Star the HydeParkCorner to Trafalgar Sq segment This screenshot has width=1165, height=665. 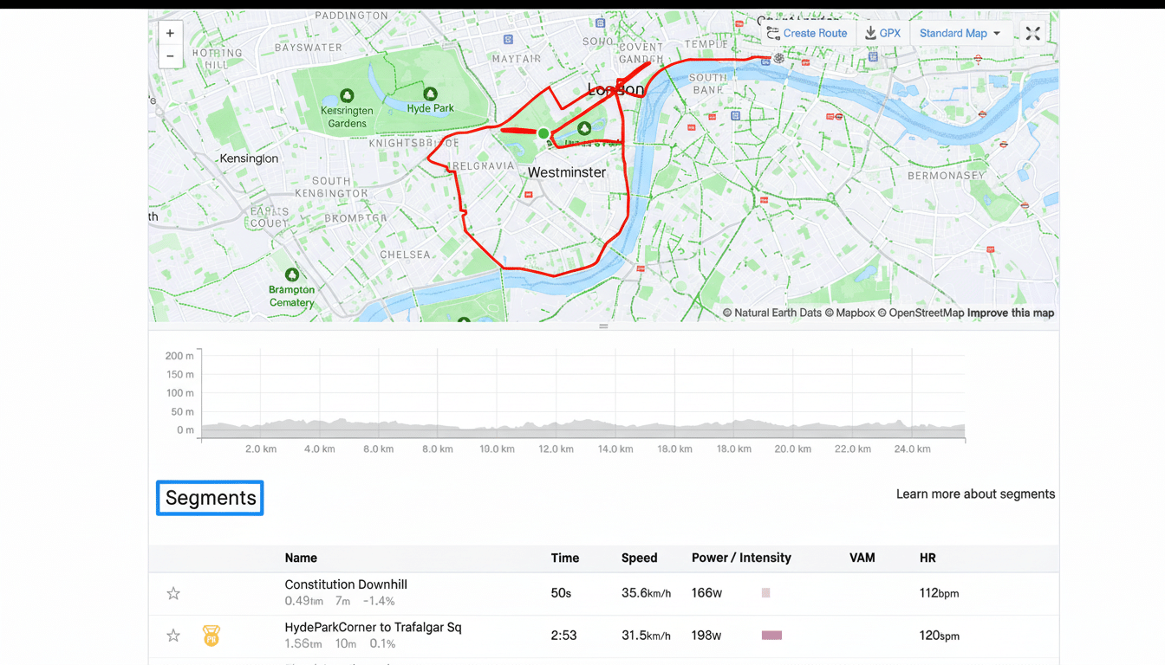click(x=172, y=635)
